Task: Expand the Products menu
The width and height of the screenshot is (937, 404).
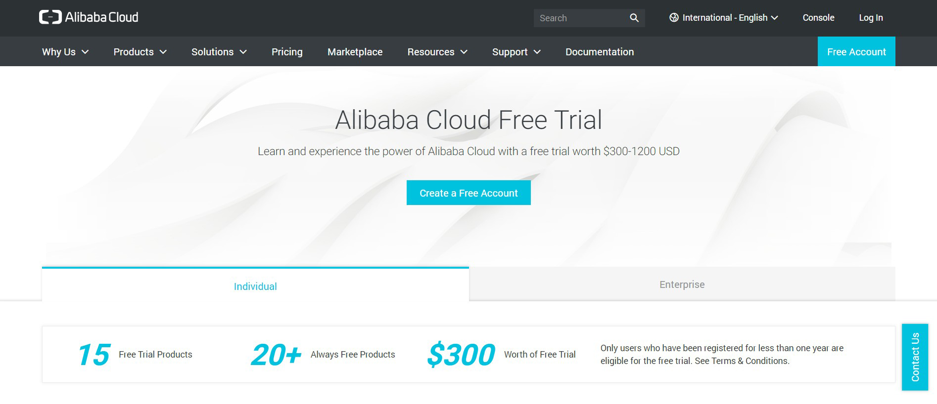Action: (x=140, y=52)
